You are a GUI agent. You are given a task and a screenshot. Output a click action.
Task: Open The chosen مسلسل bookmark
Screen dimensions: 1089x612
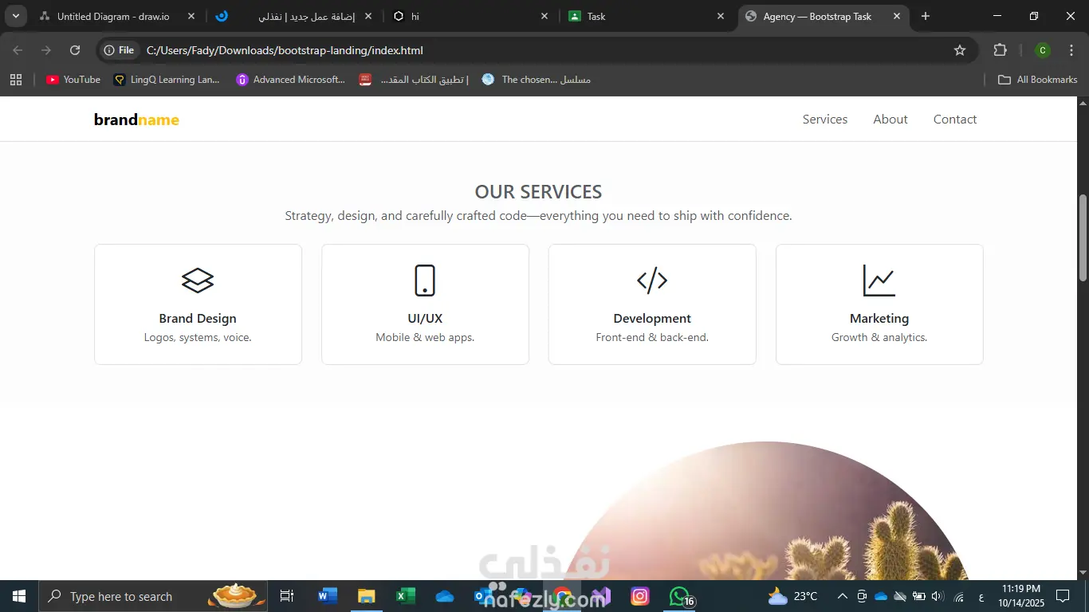tap(537, 80)
